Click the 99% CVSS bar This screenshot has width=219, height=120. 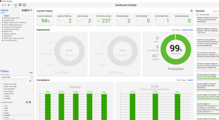pos(177,107)
